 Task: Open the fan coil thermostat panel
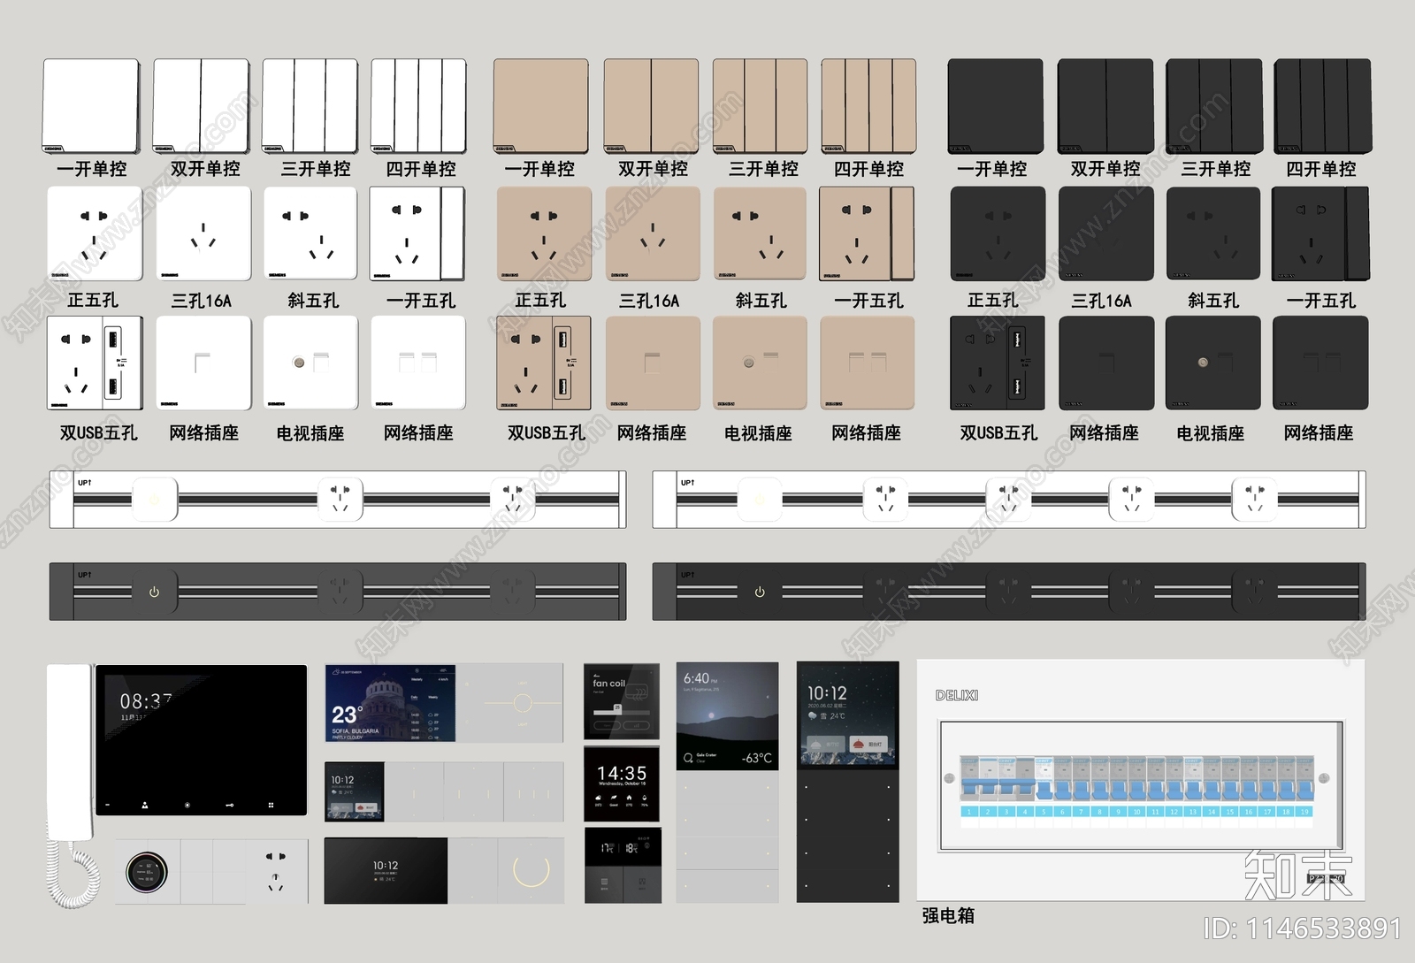coord(622,700)
